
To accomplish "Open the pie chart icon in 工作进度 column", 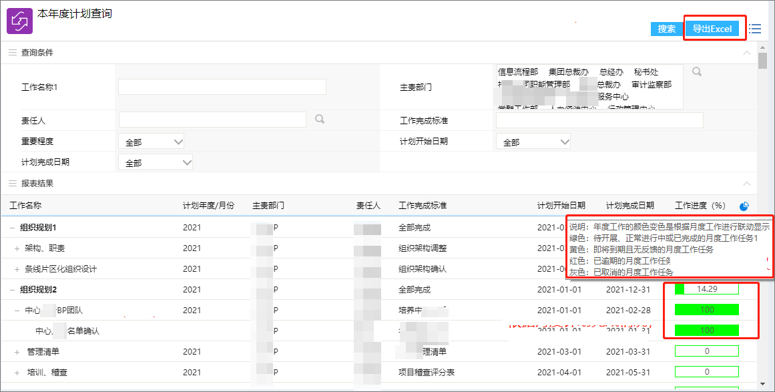I will coord(743,206).
